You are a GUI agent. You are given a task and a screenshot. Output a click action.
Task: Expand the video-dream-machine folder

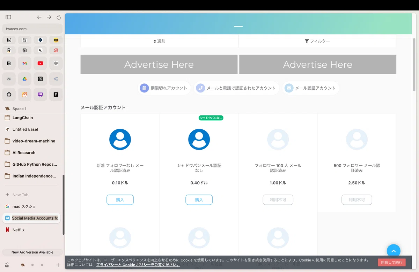(x=32, y=141)
